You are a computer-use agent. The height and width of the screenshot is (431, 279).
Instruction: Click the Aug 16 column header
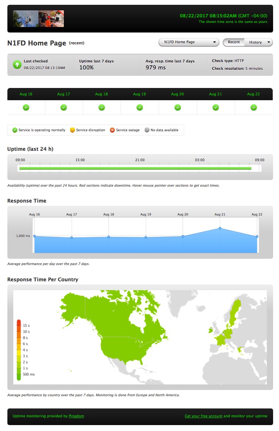(26, 94)
